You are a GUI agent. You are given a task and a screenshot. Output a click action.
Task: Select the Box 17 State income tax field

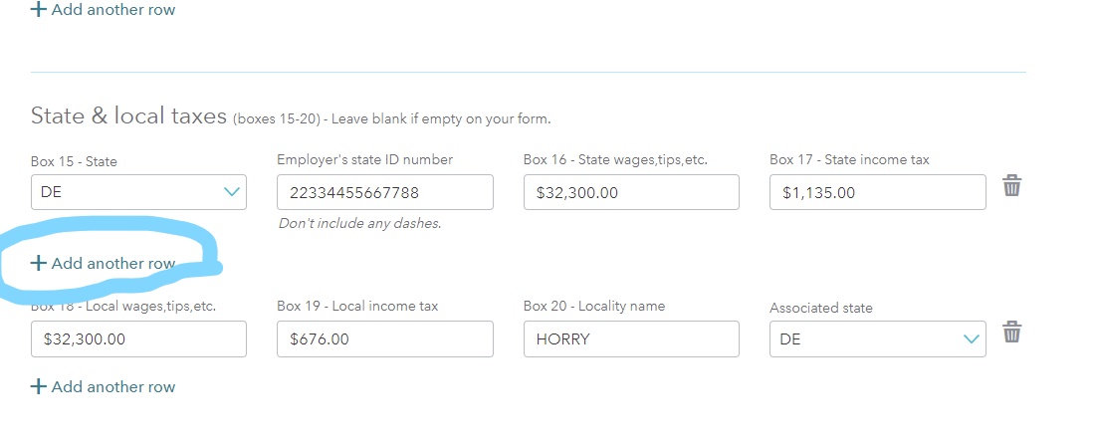pos(878,192)
